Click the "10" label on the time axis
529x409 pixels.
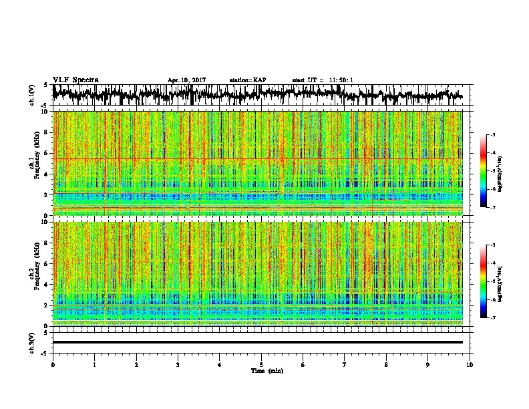(x=470, y=365)
